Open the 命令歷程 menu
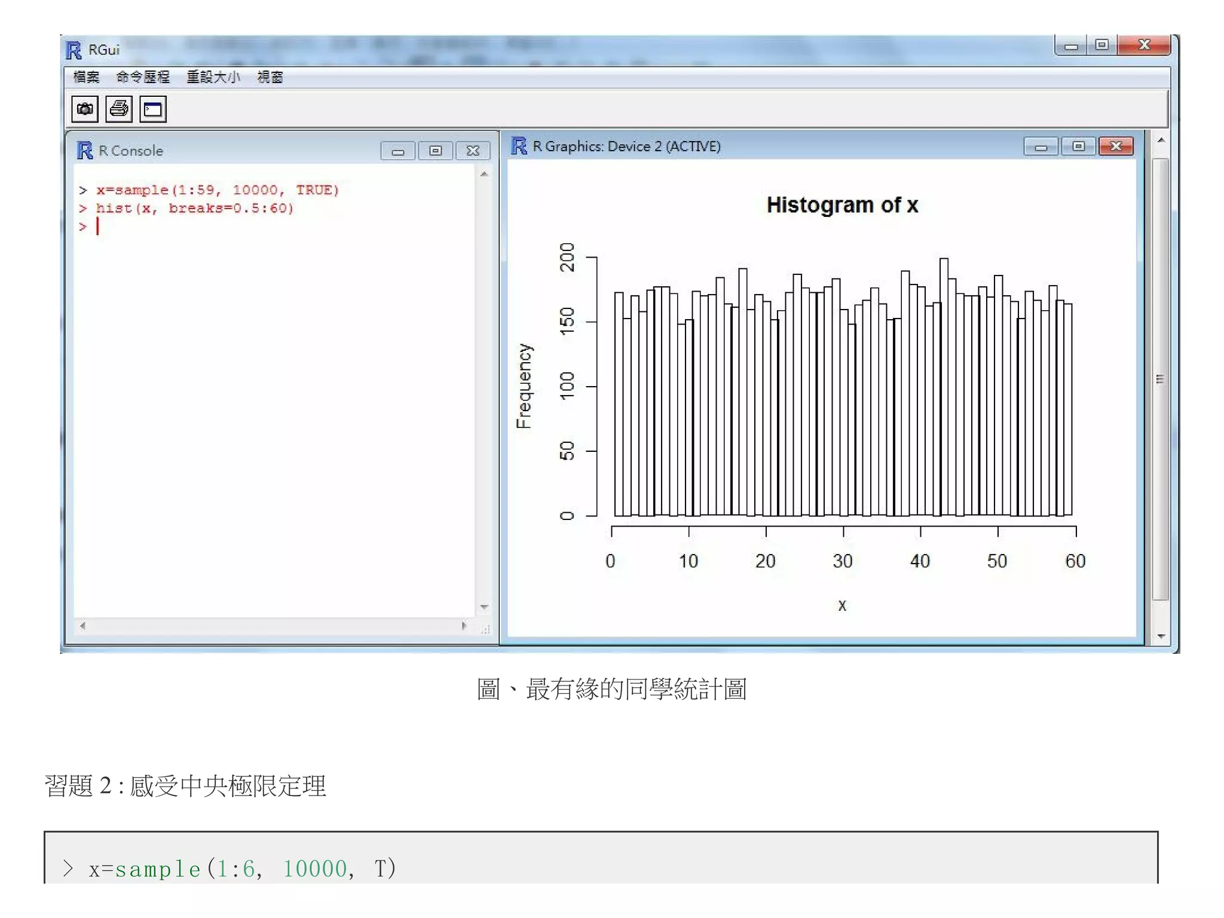The width and height of the screenshot is (1224, 918). pyautogui.click(x=143, y=77)
